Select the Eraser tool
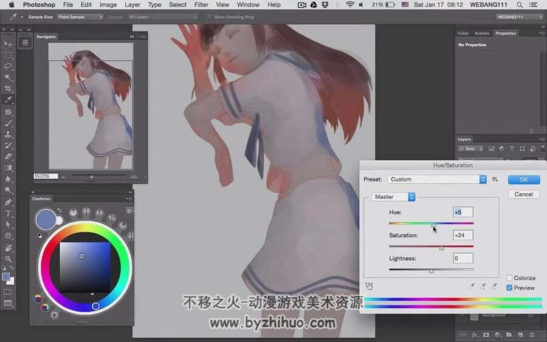The width and height of the screenshot is (547, 342). coord(8,157)
